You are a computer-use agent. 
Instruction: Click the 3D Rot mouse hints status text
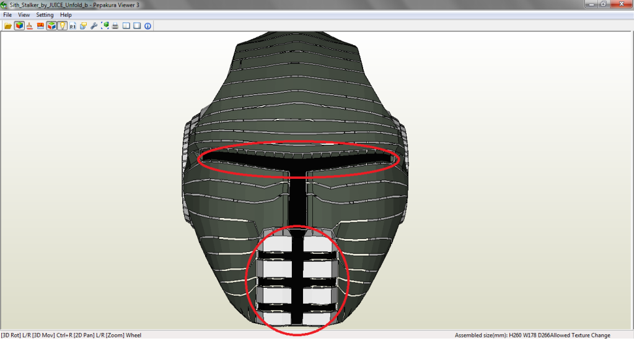tap(71, 335)
